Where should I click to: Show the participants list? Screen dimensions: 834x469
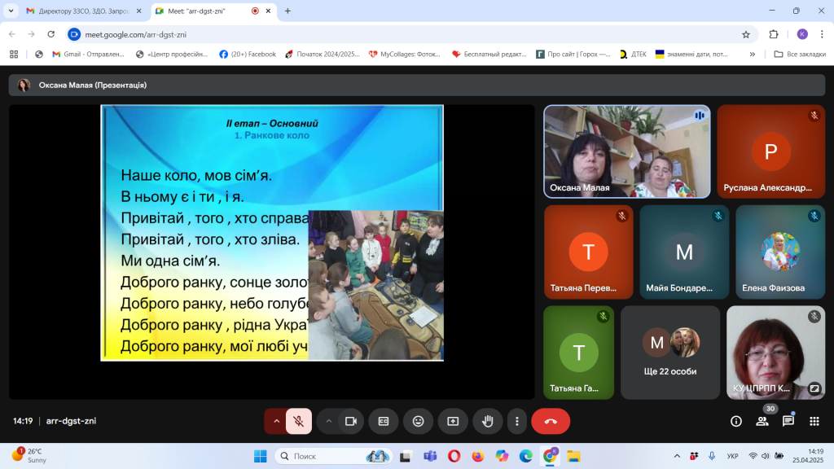tap(762, 421)
